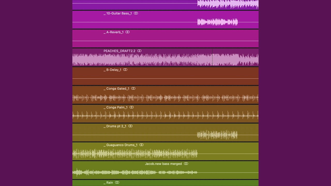The image size is (331, 186).
Task: Click the loop icon beside Guaguanco Drums_1
Action: (141, 145)
